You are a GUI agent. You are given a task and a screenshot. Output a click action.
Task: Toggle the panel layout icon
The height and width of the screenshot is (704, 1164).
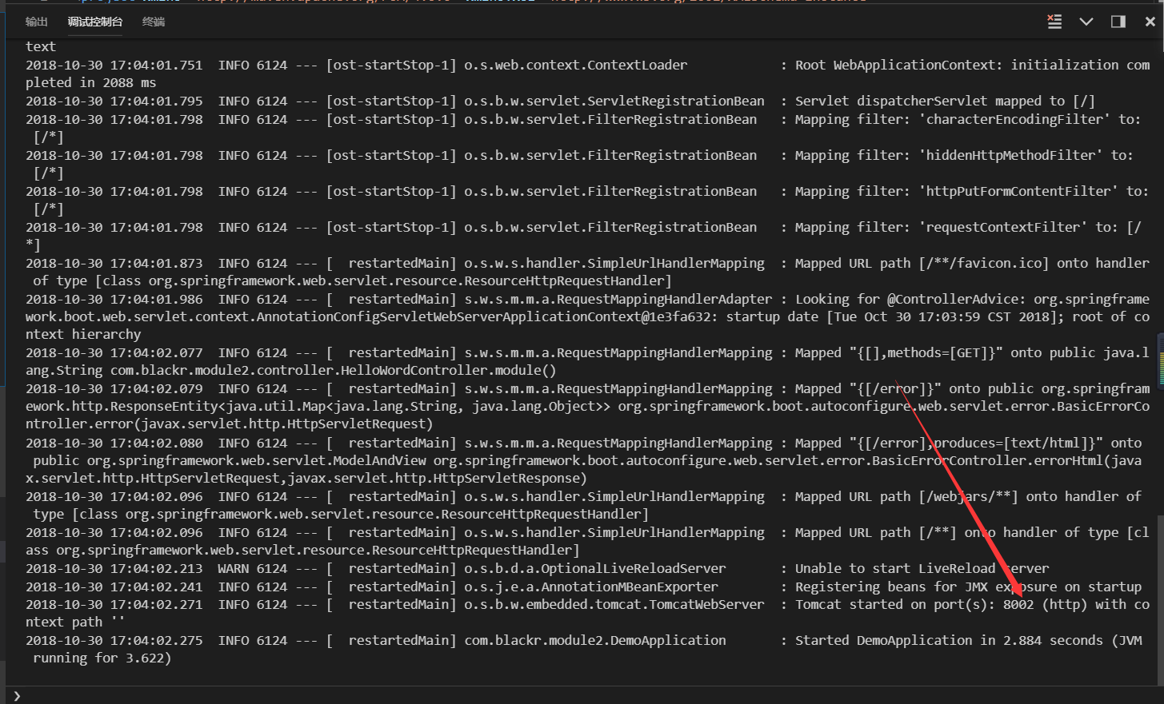click(x=1118, y=21)
